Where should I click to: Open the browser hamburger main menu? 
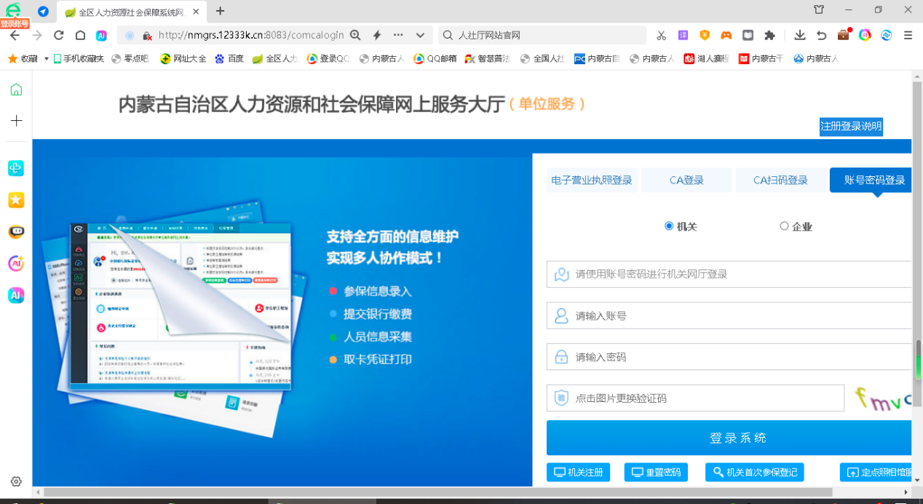pos(908,35)
